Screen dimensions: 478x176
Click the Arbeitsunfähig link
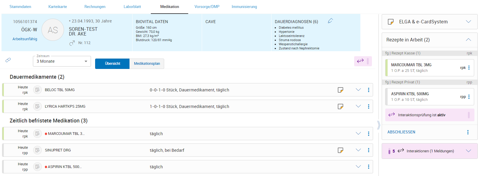[x=25, y=39]
